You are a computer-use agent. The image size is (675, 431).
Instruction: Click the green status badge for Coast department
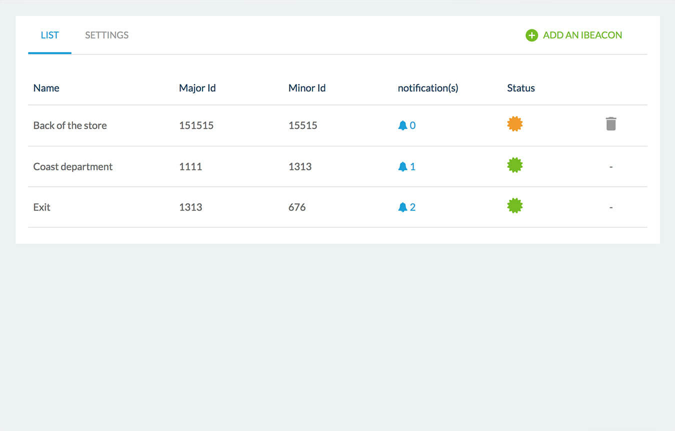[514, 165]
